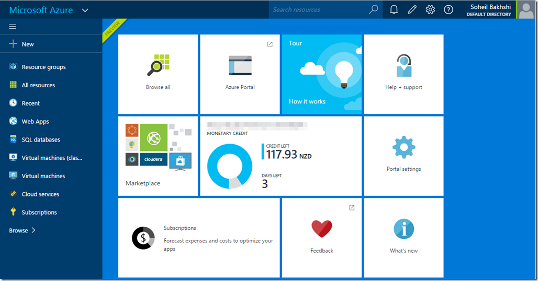
Task: Expand the Browse chevron in sidebar
Action: 33,230
